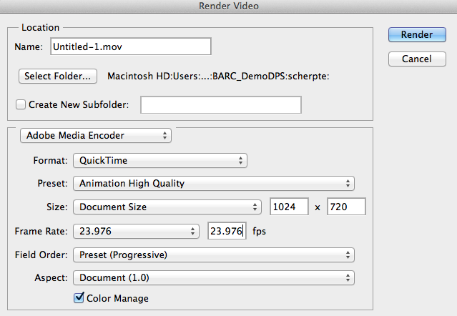The height and width of the screenshot is (316, 457).
Task: Click the fps field showing 23.976
Action: coord(227,232)
